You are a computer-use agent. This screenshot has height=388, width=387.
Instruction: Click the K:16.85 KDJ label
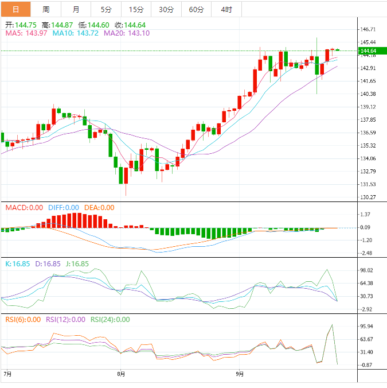pyautogui.click(x=17, y=263)
